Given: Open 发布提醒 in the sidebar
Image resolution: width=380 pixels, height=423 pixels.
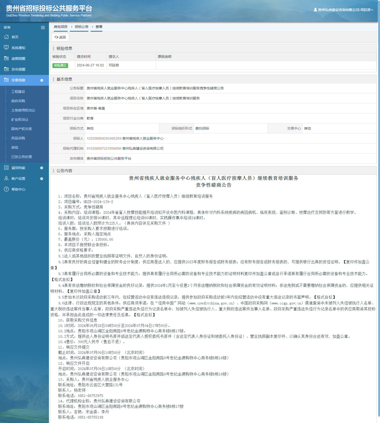Looking at the screenshot, I should pyautogui.click(x=18, y=69).
